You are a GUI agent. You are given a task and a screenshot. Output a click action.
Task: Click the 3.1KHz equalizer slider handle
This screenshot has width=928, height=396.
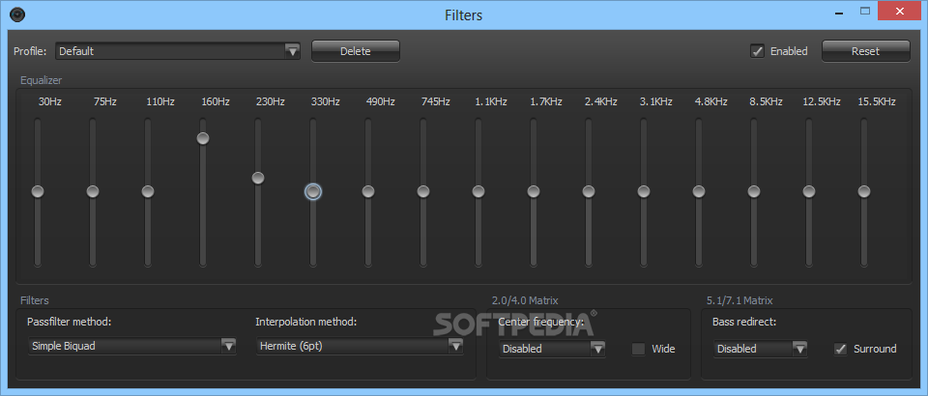tap(644, 191)
